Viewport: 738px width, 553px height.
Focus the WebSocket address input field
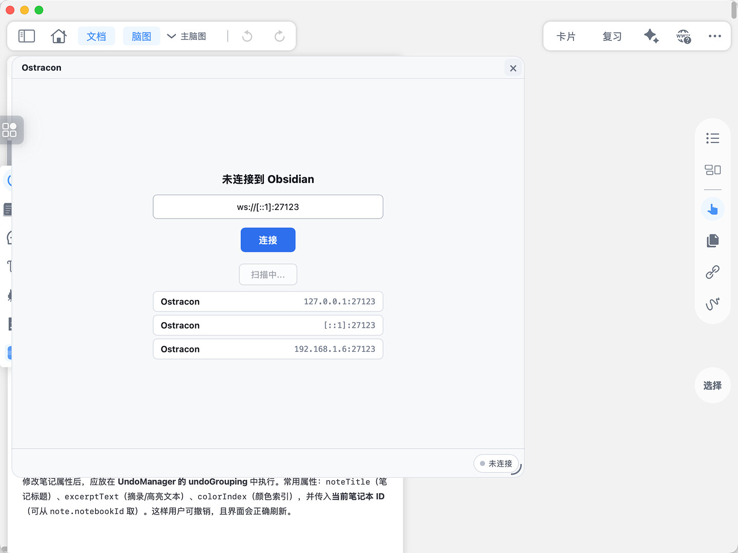[x=268, y=207]
